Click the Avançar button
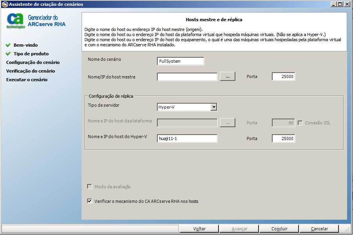This screenshot has width=353, height=235. [x=239, y=229]
